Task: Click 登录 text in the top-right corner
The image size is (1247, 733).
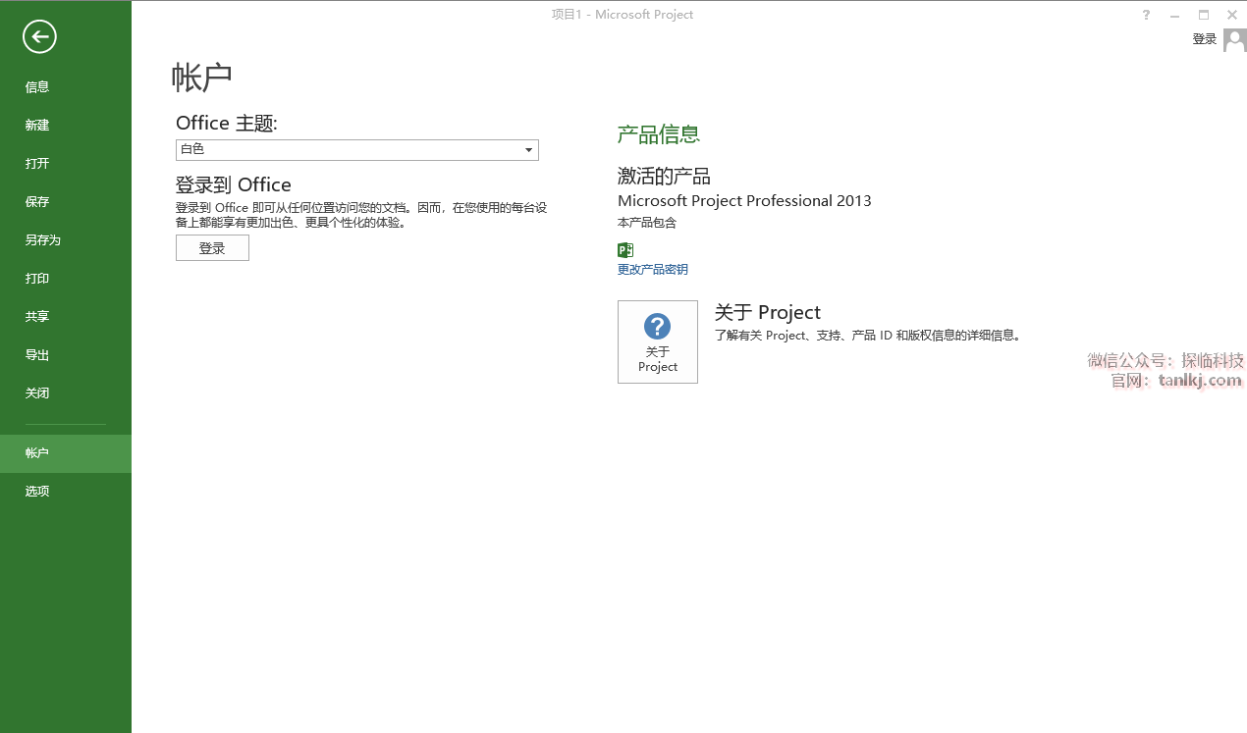Action: point(1205,39)
